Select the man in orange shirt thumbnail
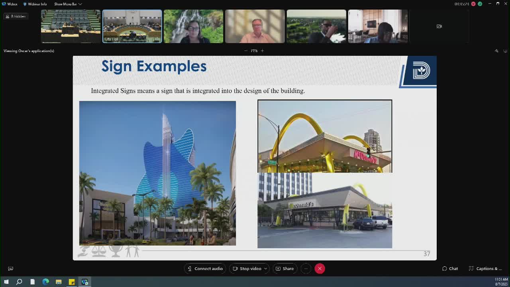This screenshot has width=510, height=287. (x=255, y=26)
